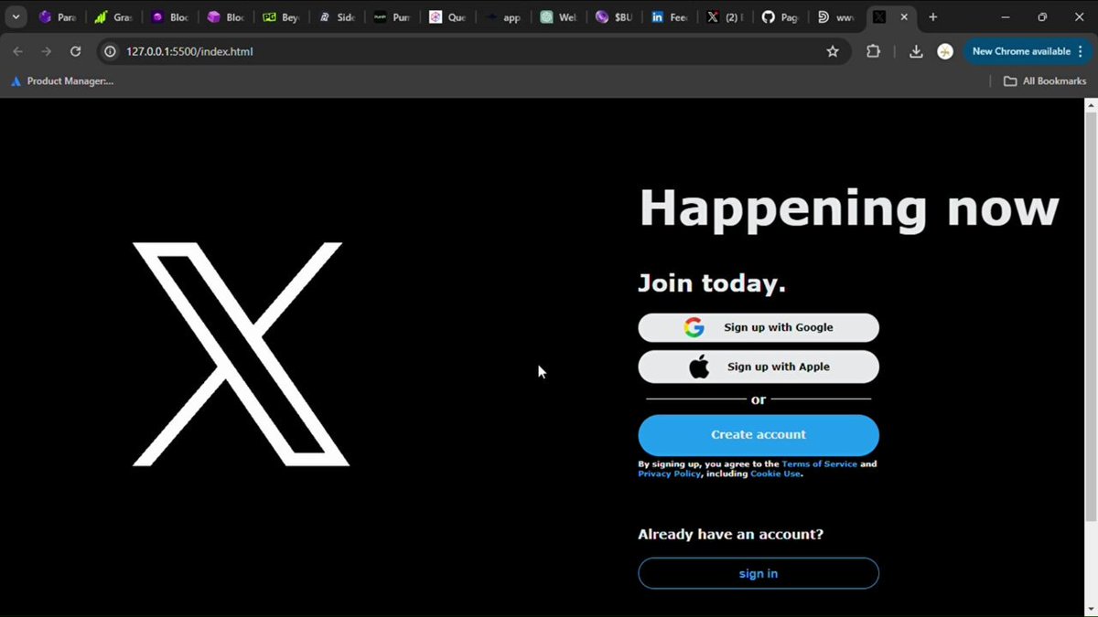The image size is (1098, 617).
Task: Go forward using the browser forward arrow
Action: [47, 51]
